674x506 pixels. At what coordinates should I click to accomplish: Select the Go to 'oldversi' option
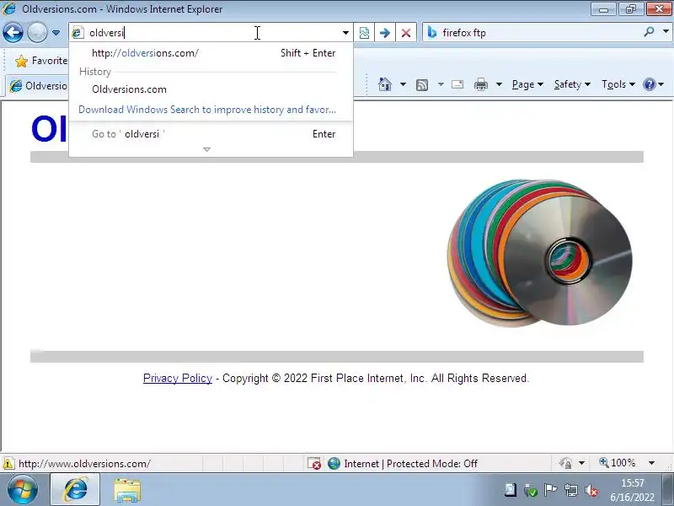click(x=211, y=134)
